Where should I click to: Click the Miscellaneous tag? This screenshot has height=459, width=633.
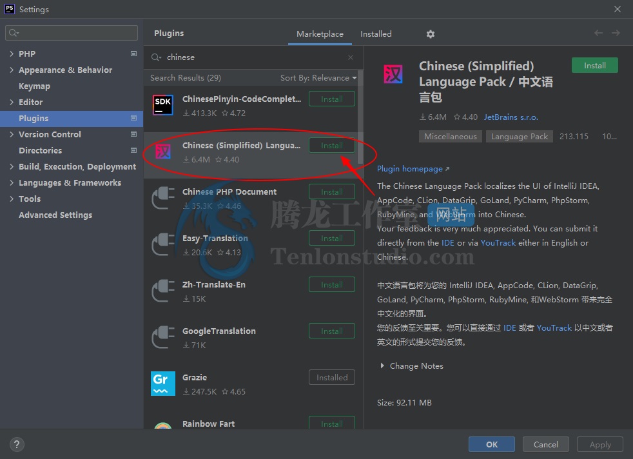[x=450, y=137]
